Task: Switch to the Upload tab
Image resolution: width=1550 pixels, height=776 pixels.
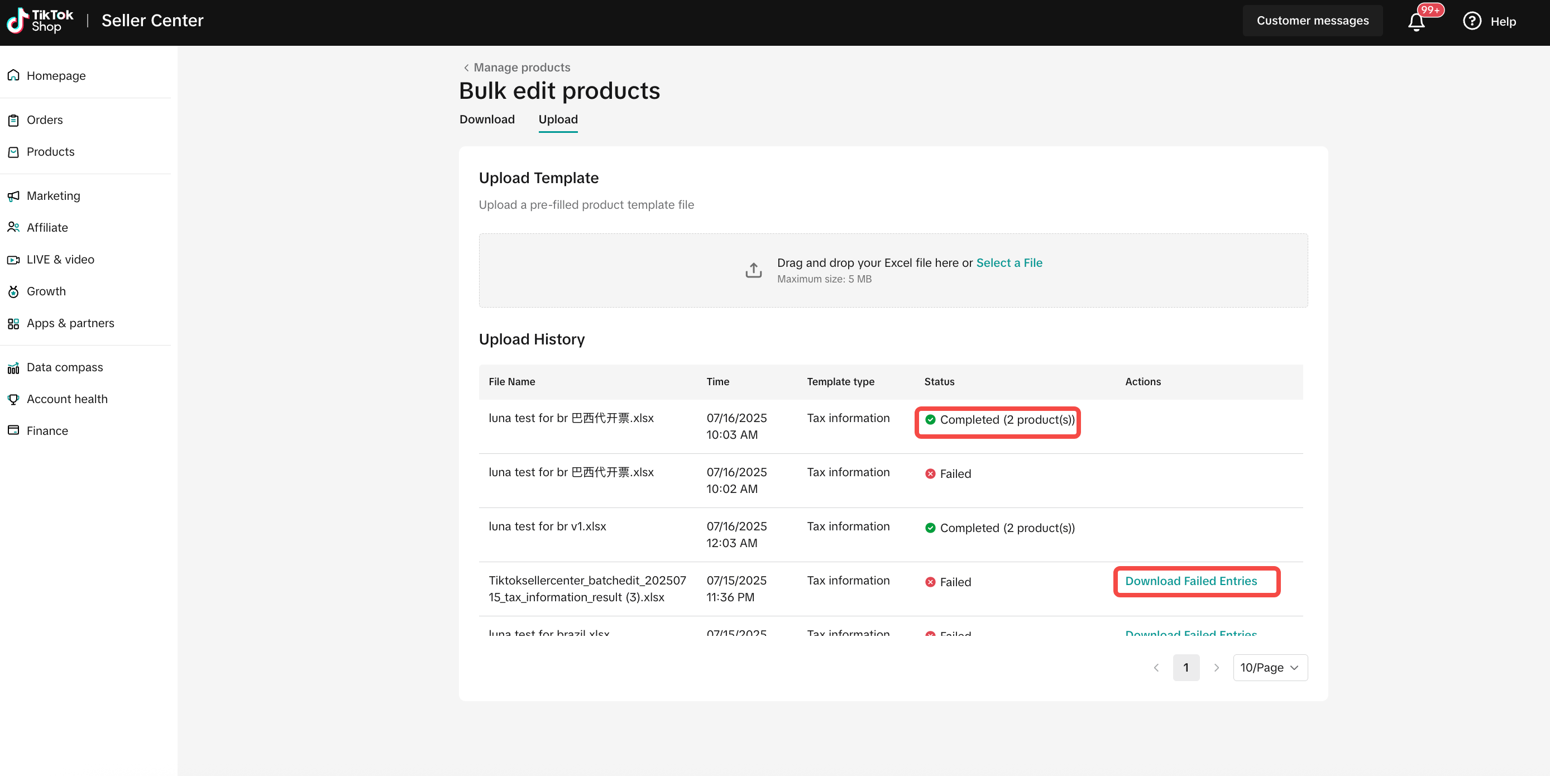Action: pyautogui.click(x=558, y=119)
